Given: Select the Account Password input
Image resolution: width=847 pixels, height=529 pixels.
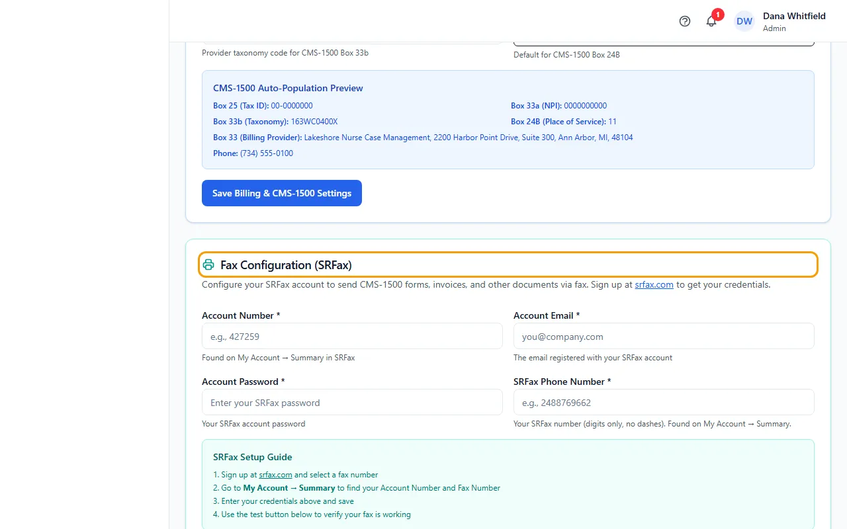Looking at the screenshot, I should (x=352, y=402).
